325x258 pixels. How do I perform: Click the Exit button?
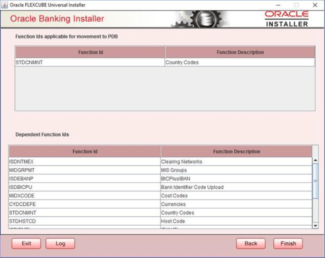coord(26,243)
